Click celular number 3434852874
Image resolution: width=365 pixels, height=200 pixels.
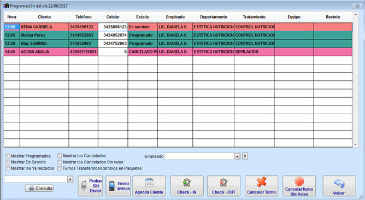coord(113,35)
